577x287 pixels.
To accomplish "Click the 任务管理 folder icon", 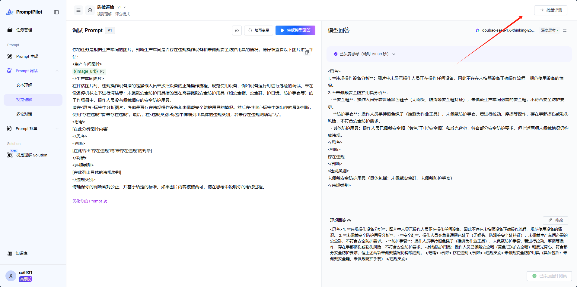I will pos(10,30).
